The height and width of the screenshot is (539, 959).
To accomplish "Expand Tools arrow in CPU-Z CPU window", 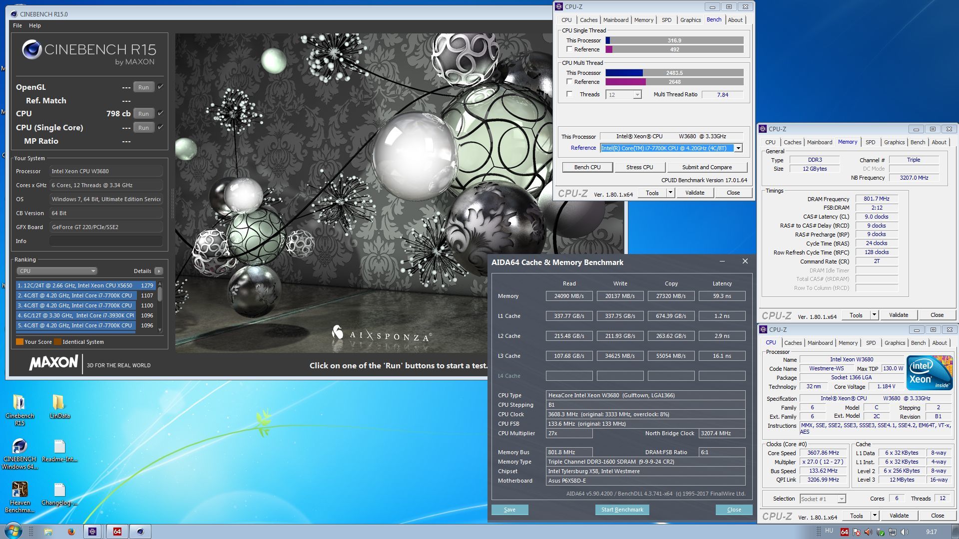I will (875, 516).
